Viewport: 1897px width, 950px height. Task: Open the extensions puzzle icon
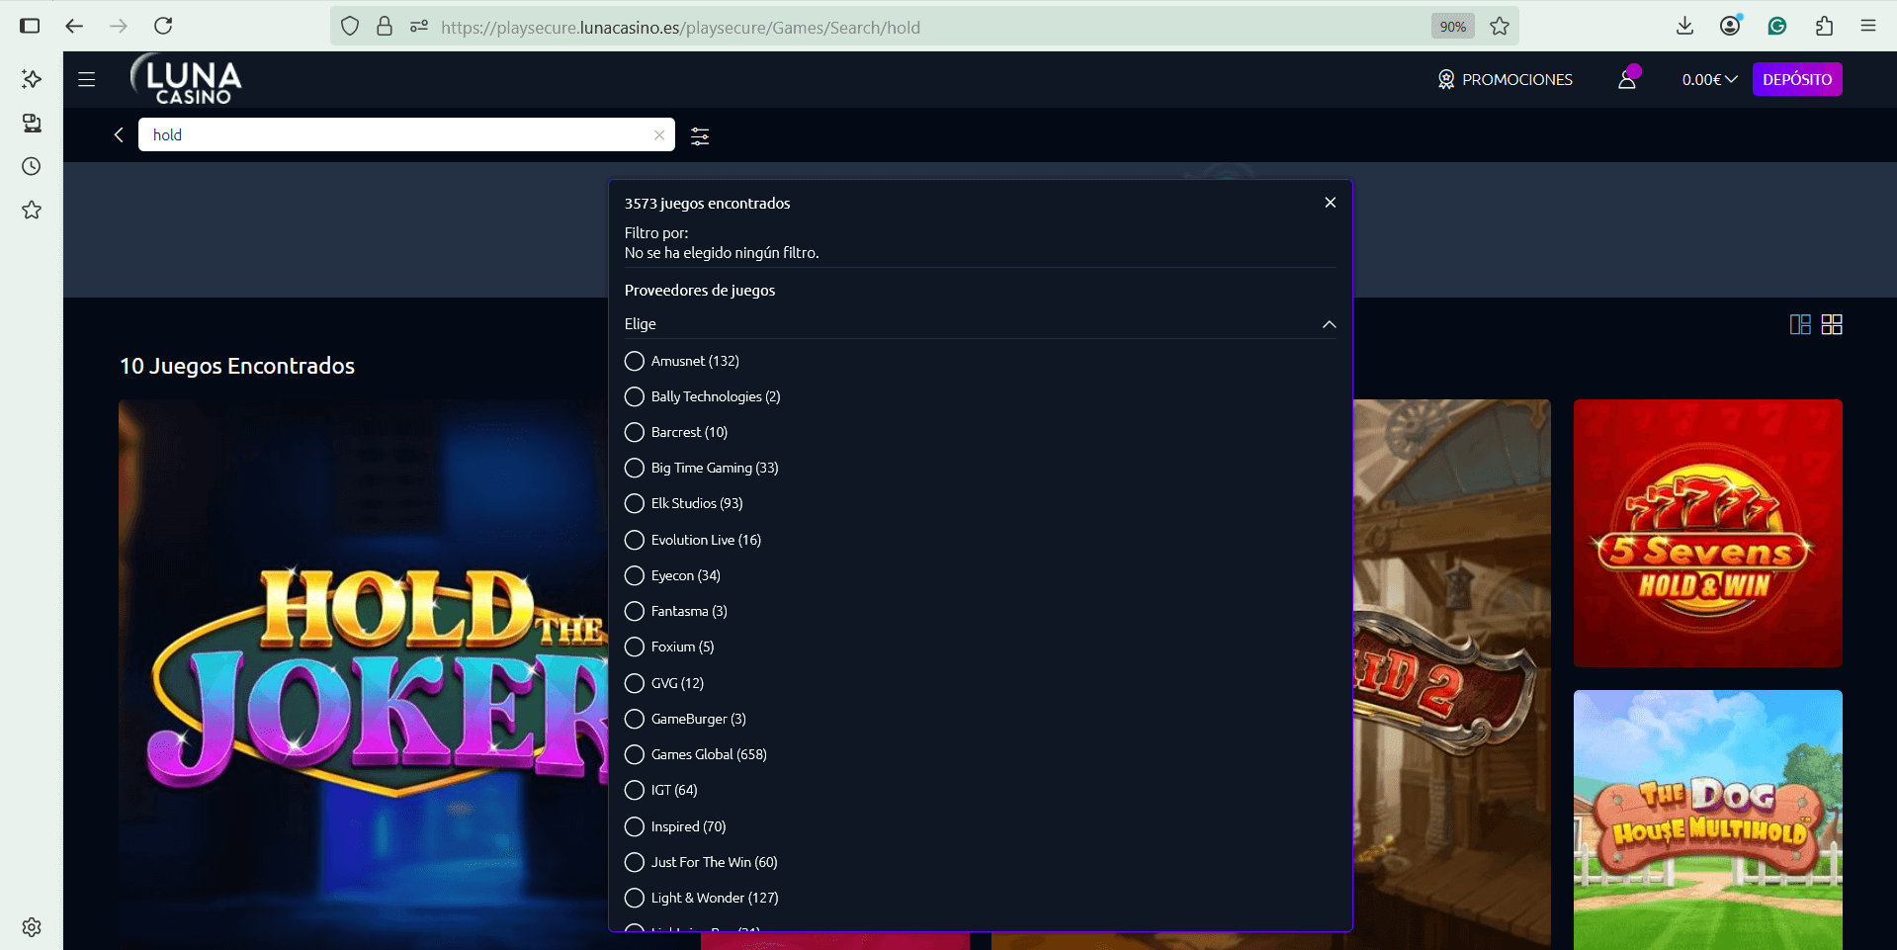point(1824,26)
